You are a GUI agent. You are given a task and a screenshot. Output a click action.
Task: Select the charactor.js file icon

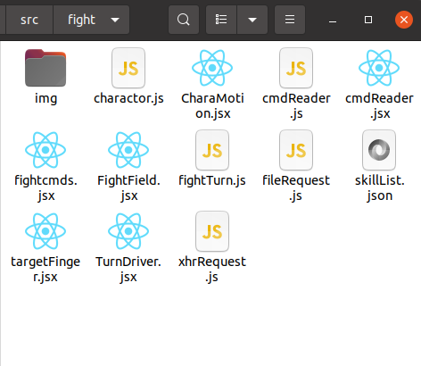(x=128, y=68)
